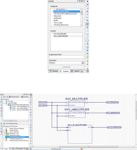The width and height of the screenshot is (137, 150).
Task: Select the line tool beside the Design panel
Action: 31,122
